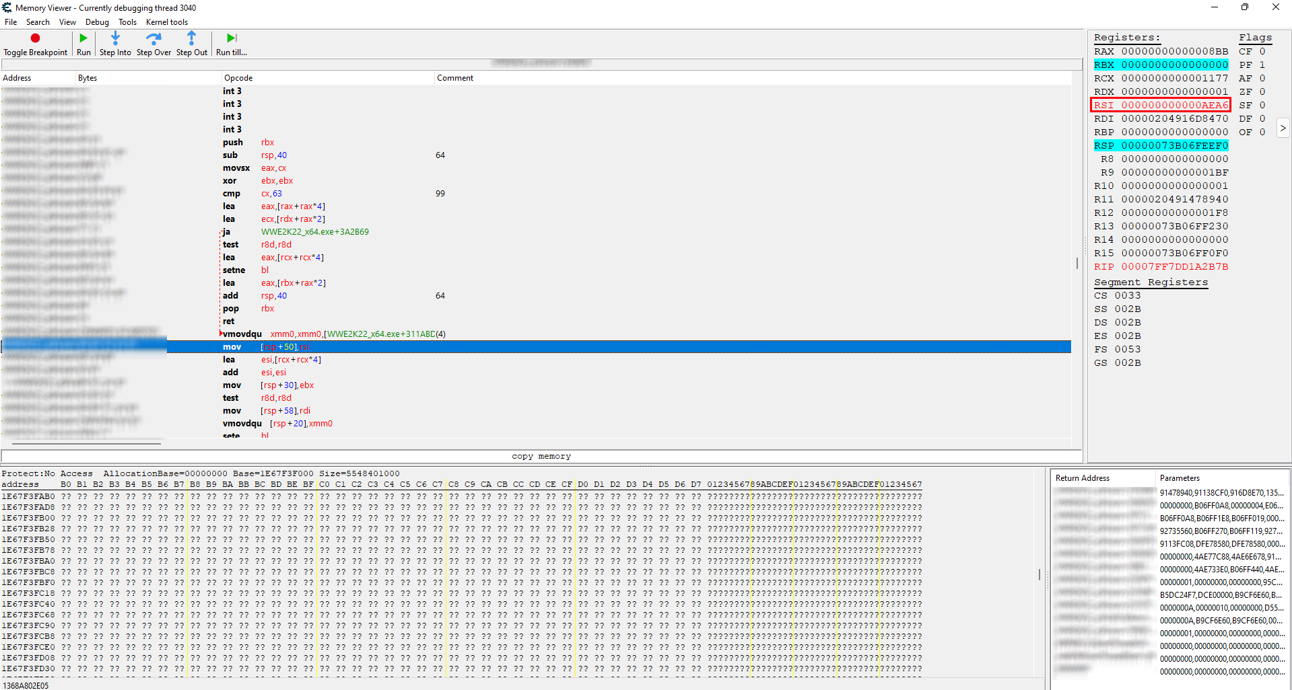This screenshot has width=1292, height=690.
Task: Click the RSI register value
Action: (x=1174, y=105)
